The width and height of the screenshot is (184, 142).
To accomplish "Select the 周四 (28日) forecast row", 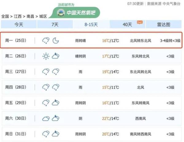I will tap(91, 87).
